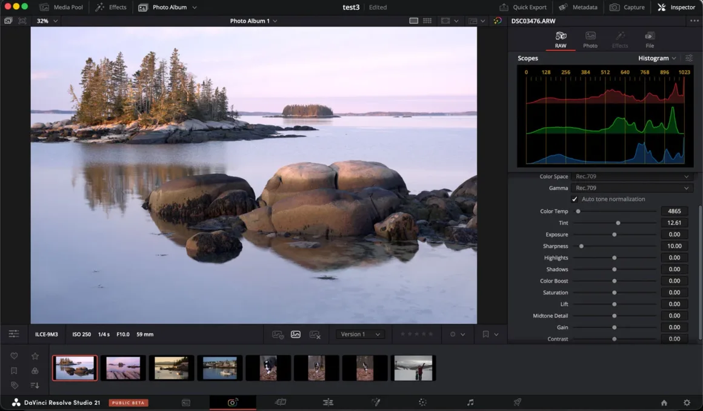Image resolution: width=703 pixels, height=411 pixels.
Task: Click the scopes settings icon
Action: tap(689, 59)
